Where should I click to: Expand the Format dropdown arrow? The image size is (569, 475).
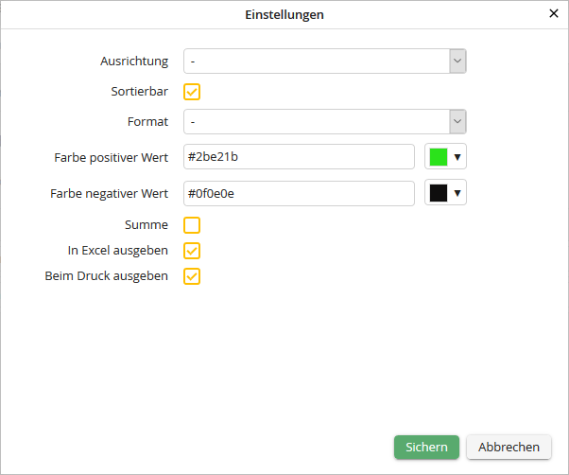[457, 122]
